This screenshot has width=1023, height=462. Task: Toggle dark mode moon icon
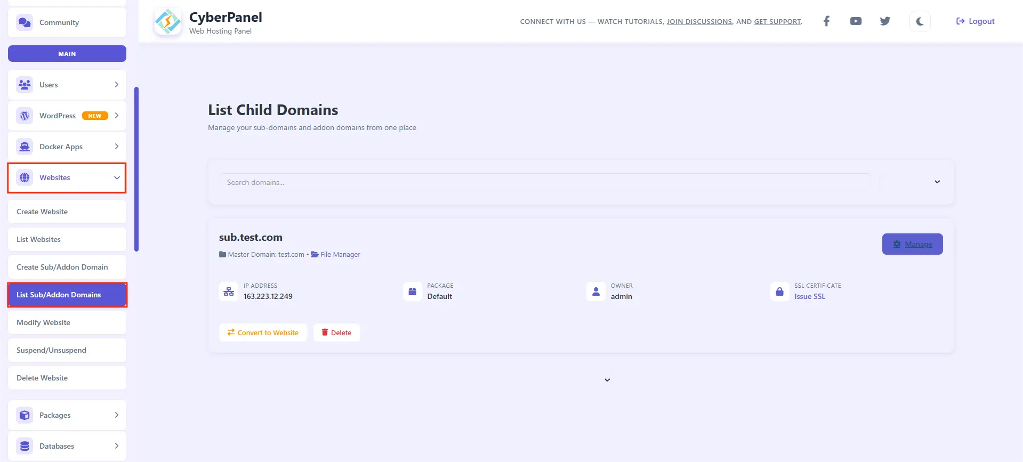pos(920,21)
